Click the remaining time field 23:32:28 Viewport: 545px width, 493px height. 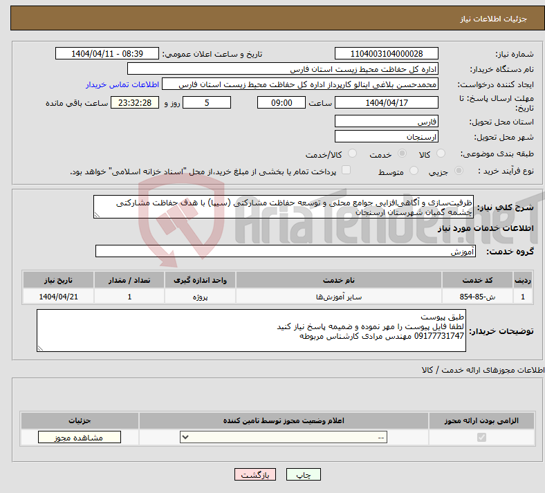click(x=135, y=102)
